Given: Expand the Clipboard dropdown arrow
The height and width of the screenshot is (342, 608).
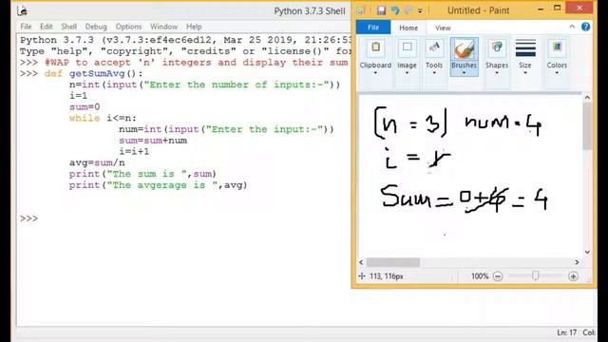Looking at the screenshot, I should pos(375,73).
